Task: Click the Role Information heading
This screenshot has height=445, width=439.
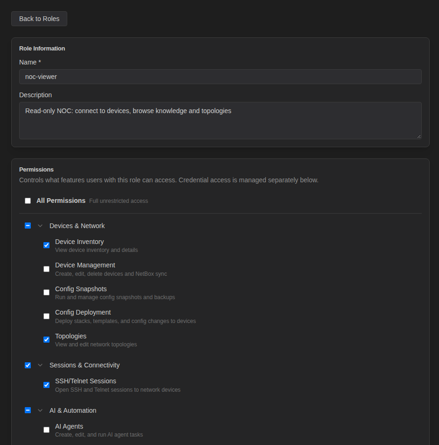Action: [42, 49]
